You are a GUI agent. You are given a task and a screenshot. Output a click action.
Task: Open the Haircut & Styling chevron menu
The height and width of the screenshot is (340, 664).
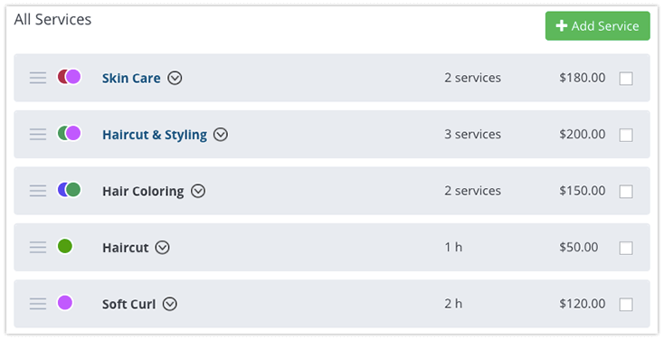[x=220, y=135]
